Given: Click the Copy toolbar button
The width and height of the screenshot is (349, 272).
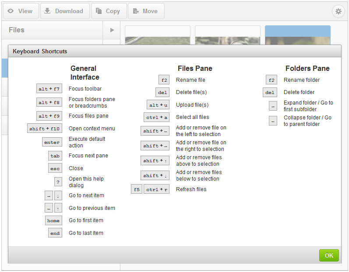Looking at the screenshot, I should (109, 11).
